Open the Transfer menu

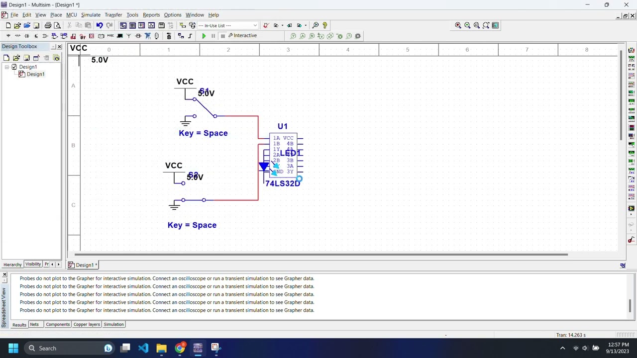[113, 15]
